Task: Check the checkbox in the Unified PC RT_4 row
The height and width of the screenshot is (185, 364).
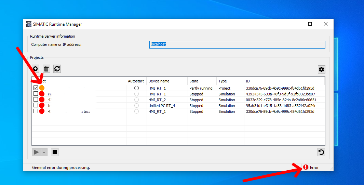Action: coord(36,105)
